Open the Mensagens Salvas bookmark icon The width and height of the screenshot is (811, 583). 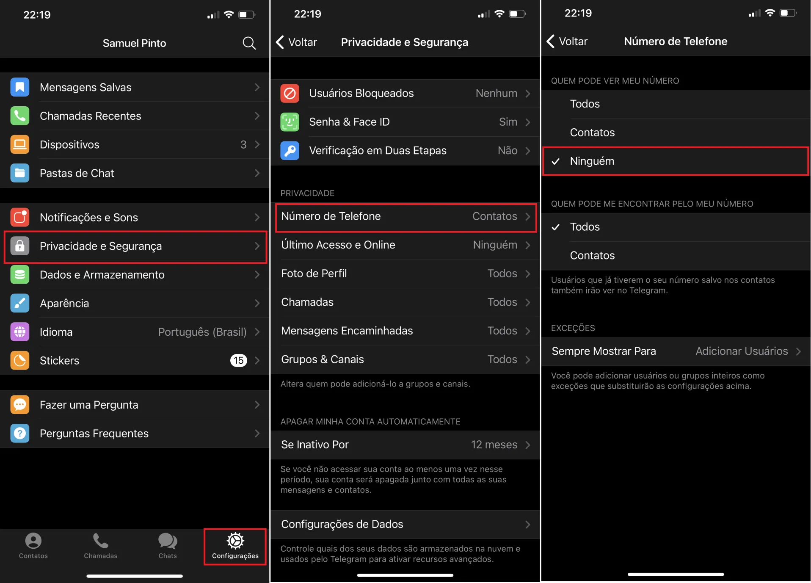pos(20,87)
